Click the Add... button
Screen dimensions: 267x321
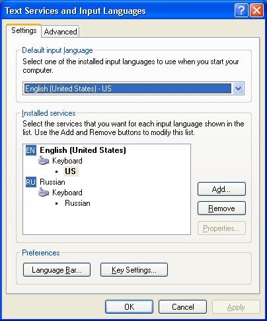coord(221,189)
